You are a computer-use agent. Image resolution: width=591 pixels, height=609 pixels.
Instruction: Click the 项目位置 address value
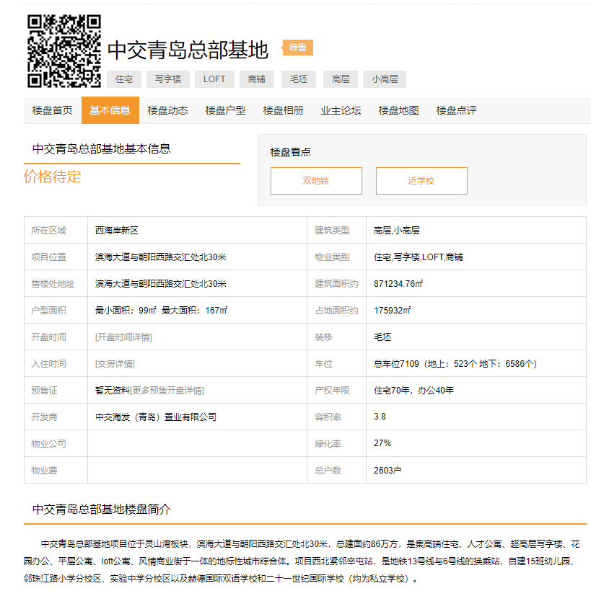(x=161, y=257)
